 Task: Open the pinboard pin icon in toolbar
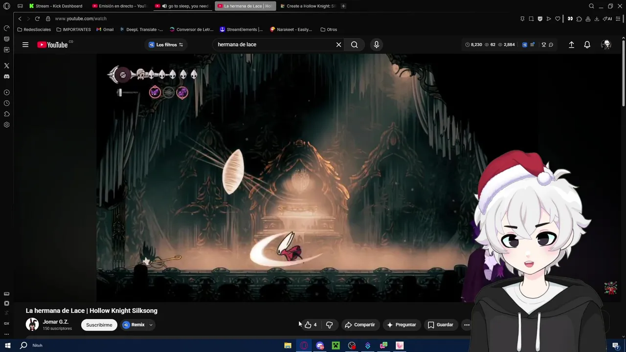coord(522,19)
